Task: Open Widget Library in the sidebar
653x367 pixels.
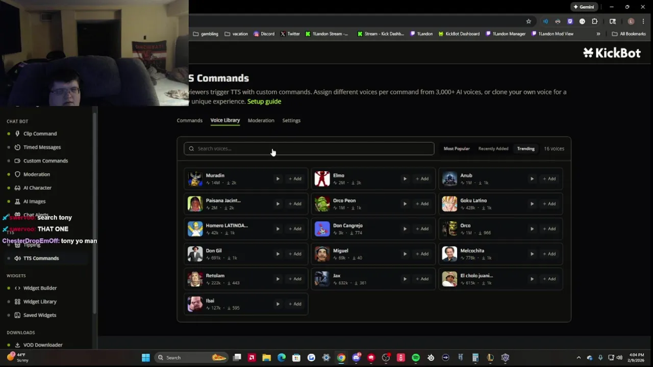Action: [x=40, y=302]
